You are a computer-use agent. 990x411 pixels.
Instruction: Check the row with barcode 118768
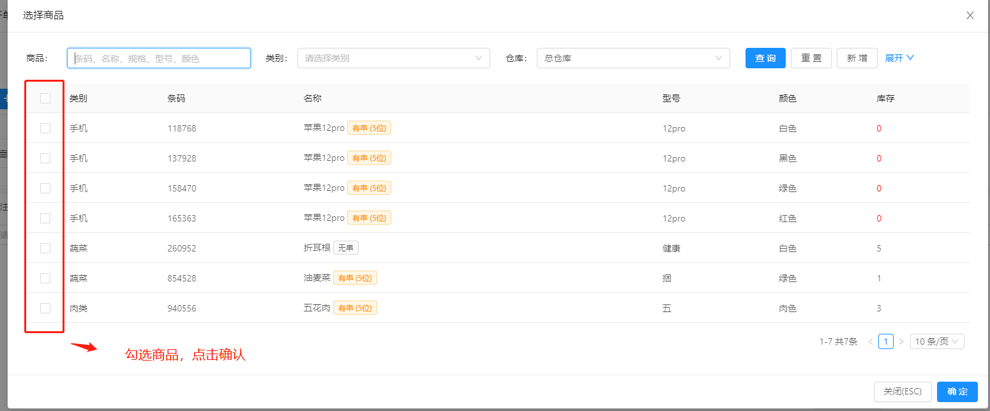tap(45, 128)
